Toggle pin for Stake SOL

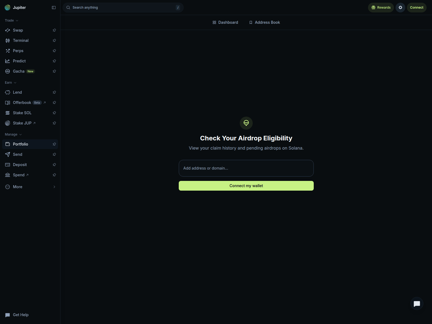[54, 113]
